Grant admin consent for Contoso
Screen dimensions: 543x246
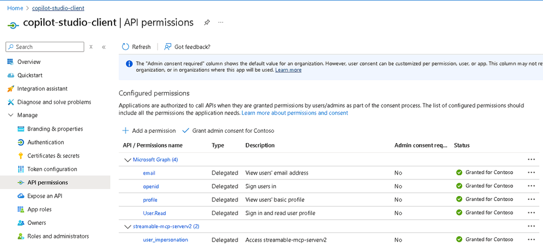coord(228,131)
